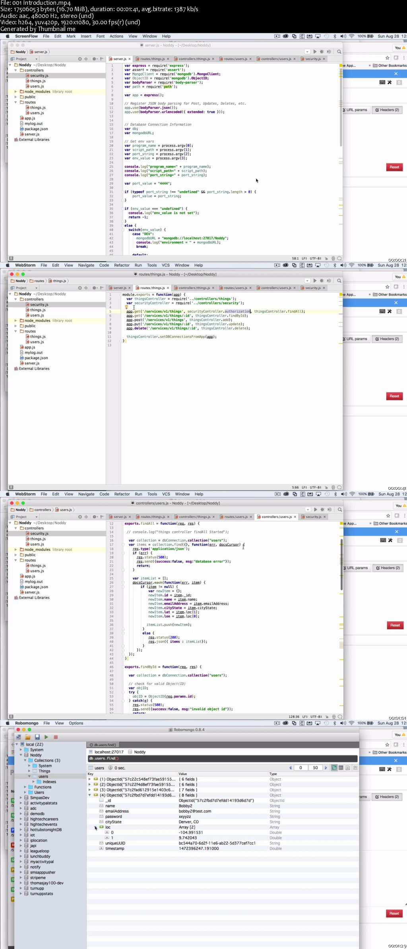The height and width of the screenshot is (949, 407).
Task: Collapse controllers folder in routes/things.js window tree
Action: coord(16,299)
